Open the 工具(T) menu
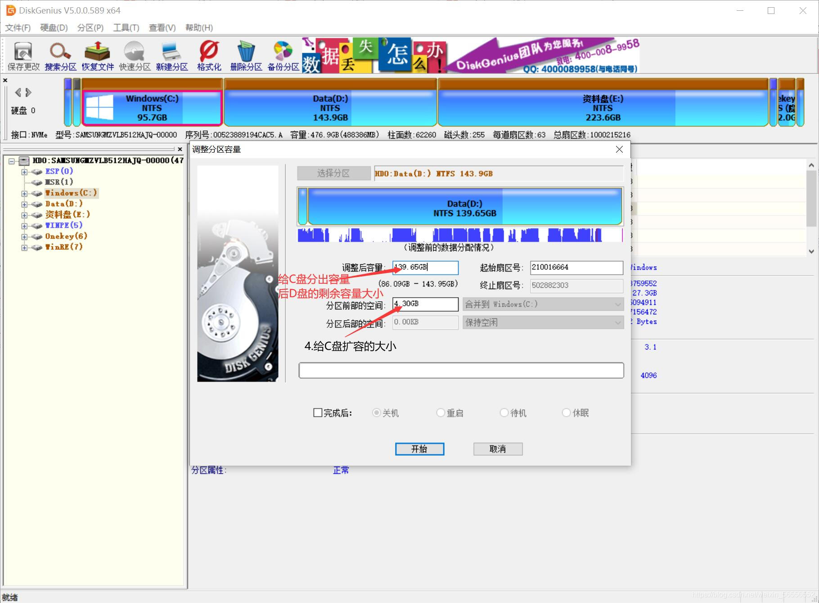Viewport: 819px width, 603px height. (x=125, y=27)
